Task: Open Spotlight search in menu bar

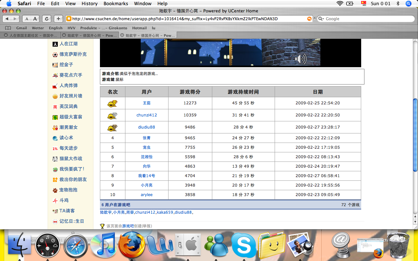Action: (x=409, y=4)
